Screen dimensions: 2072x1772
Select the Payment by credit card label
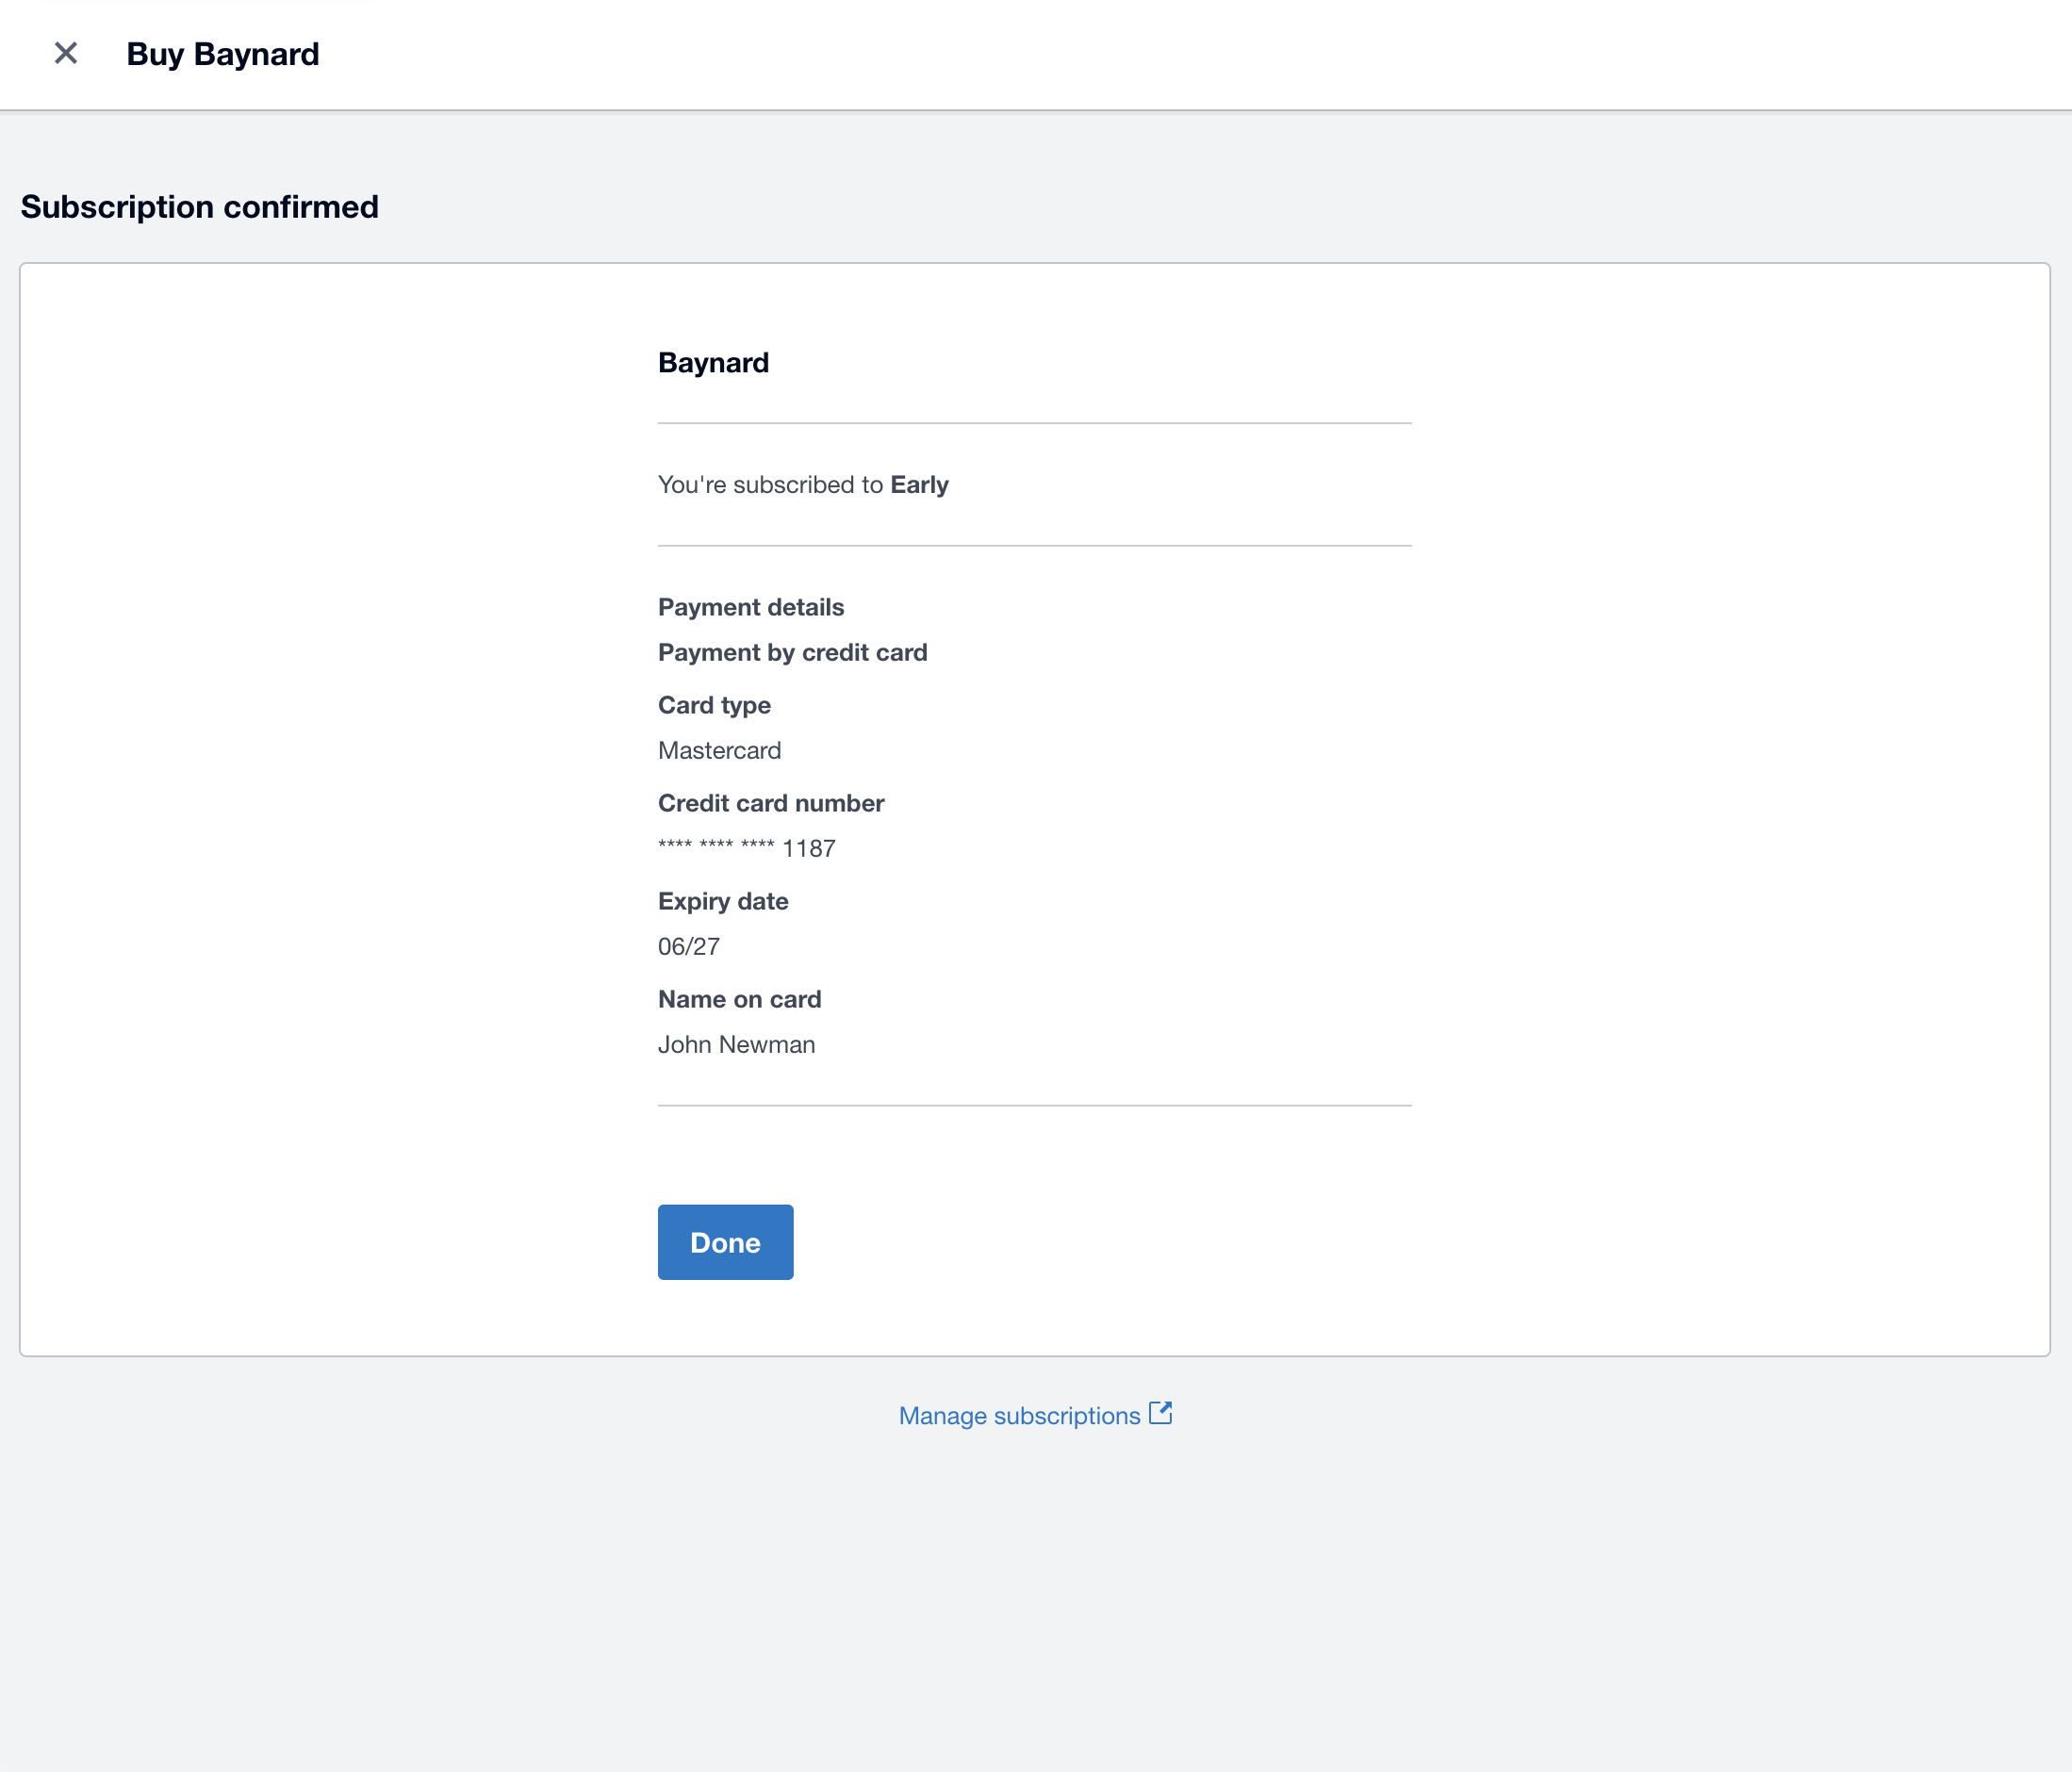[x=792, y=652]
